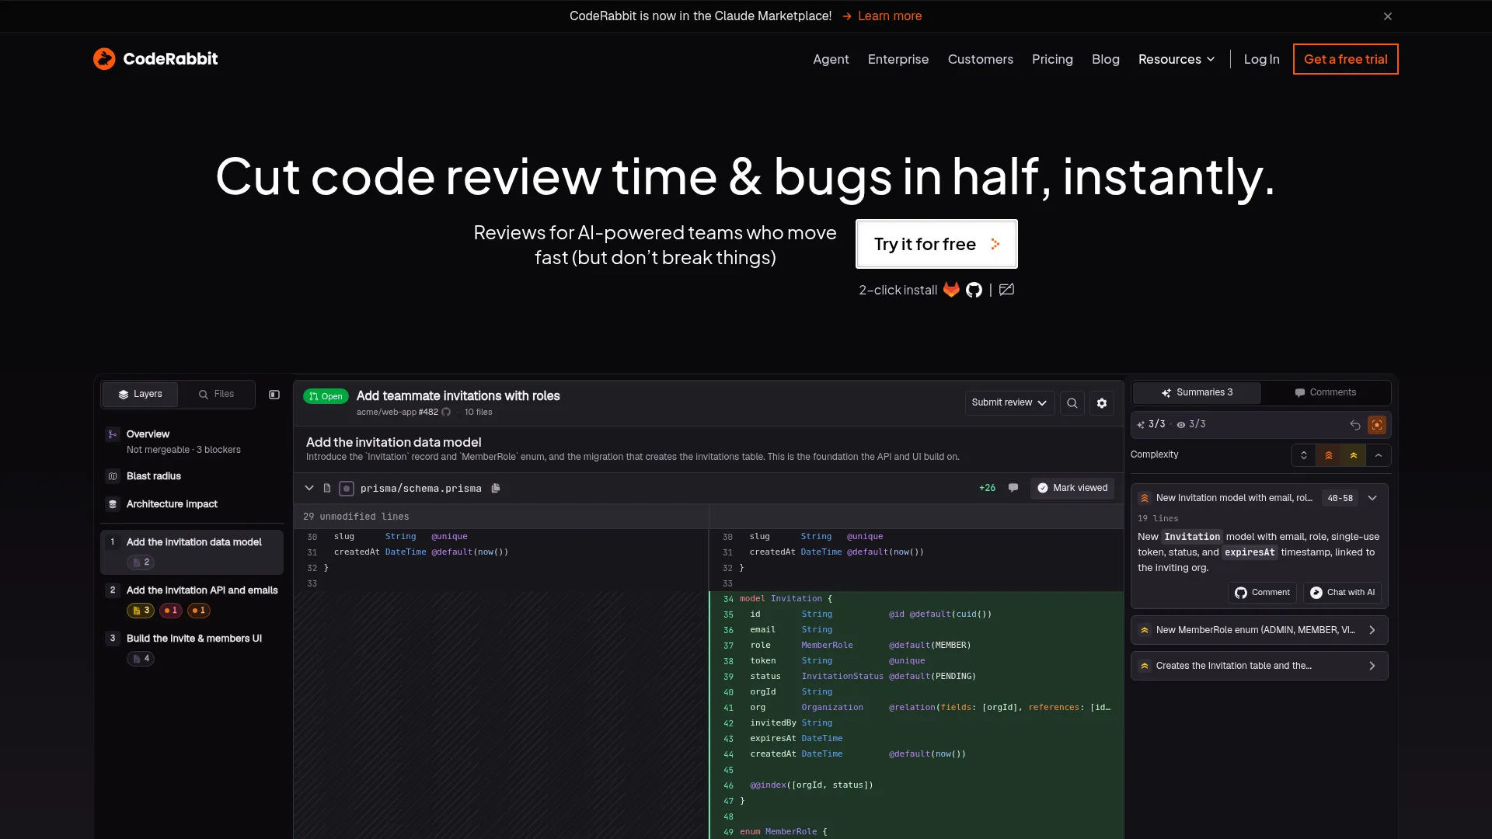The image size is (1492, 839).
Task: Click the orange 1 issue badge
Action: coord(199,611)
